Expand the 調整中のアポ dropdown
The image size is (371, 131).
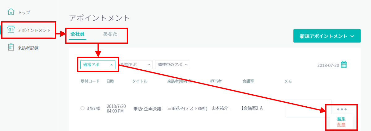(173, 64)
